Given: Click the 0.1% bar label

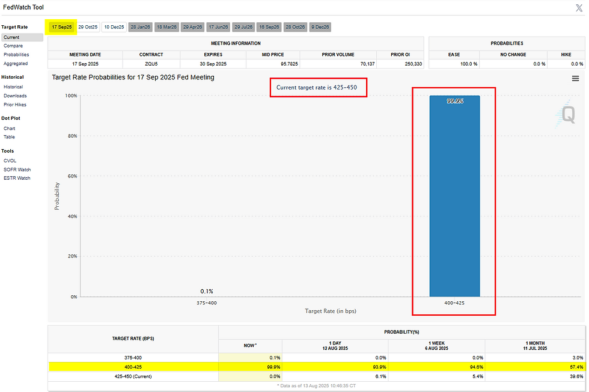Looking at the screenshot, I should 207,291.
